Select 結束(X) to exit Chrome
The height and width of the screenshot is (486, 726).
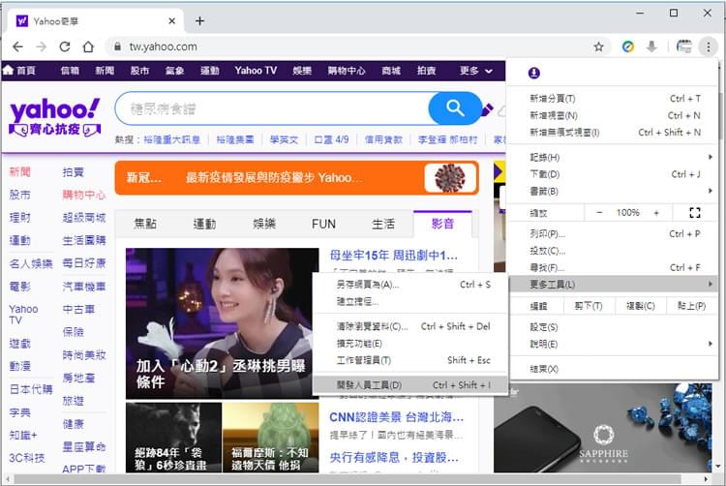(x=614, y=369)
